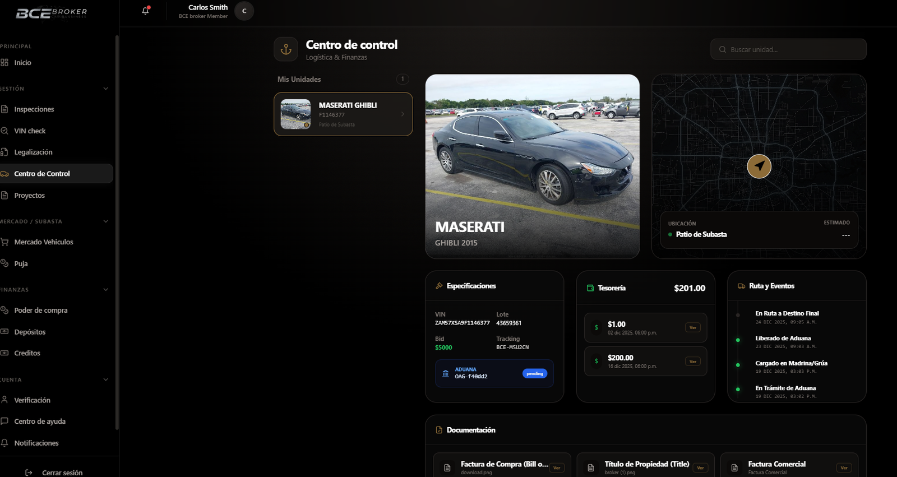Click the Patio de Subasta location label on map

tap(701, 234)
